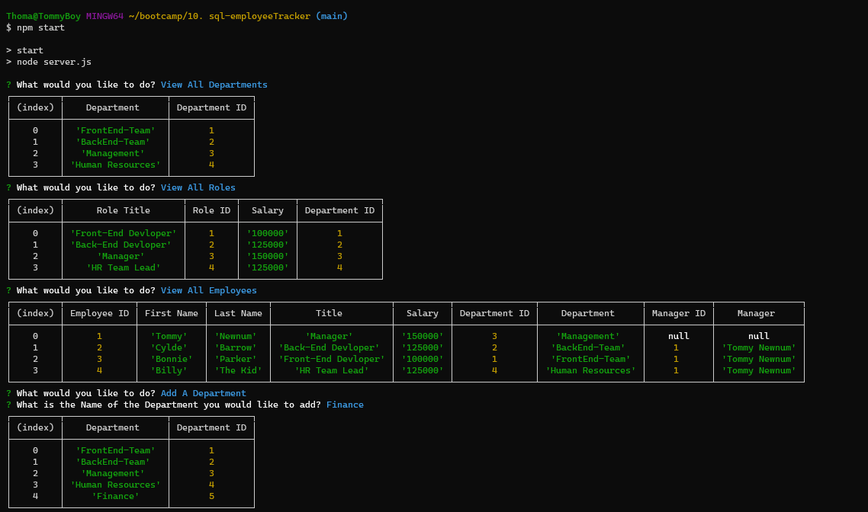Click the null Manager value in employee row 0
This screenshot has width=868, height=512.
759,335
